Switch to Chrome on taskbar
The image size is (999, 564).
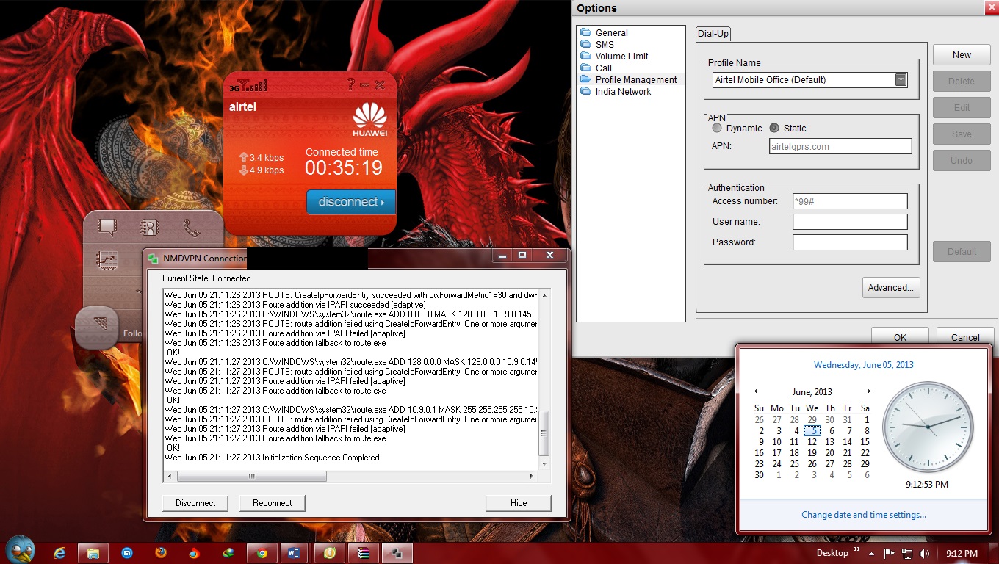point(262,553)
